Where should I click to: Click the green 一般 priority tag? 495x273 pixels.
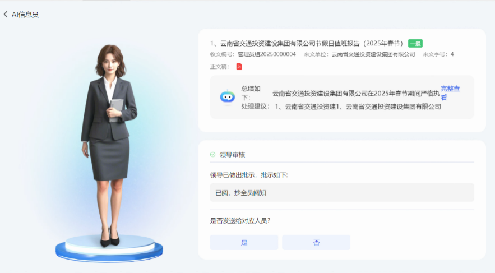click(x=415, y=44)
